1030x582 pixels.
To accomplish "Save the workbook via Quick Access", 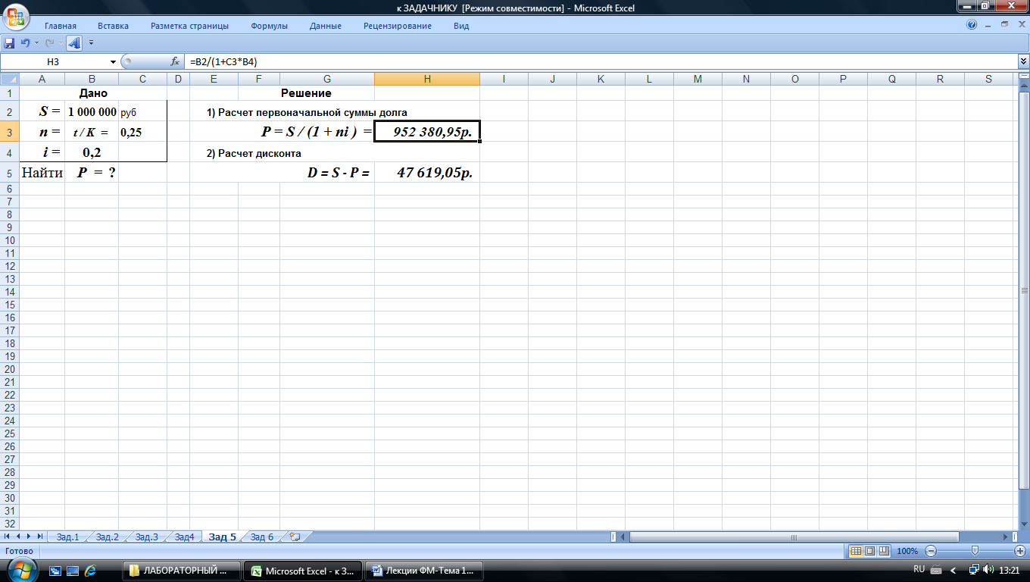I will tap(10, 42).
